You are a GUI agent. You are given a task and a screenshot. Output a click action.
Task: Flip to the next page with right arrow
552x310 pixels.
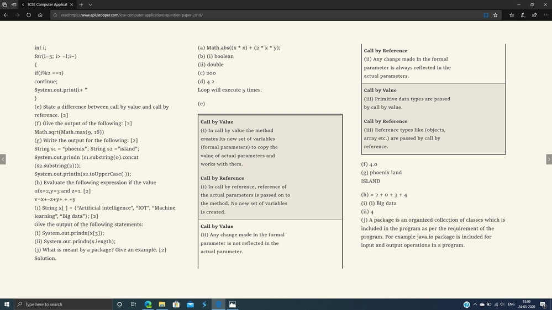coord(549,159)
